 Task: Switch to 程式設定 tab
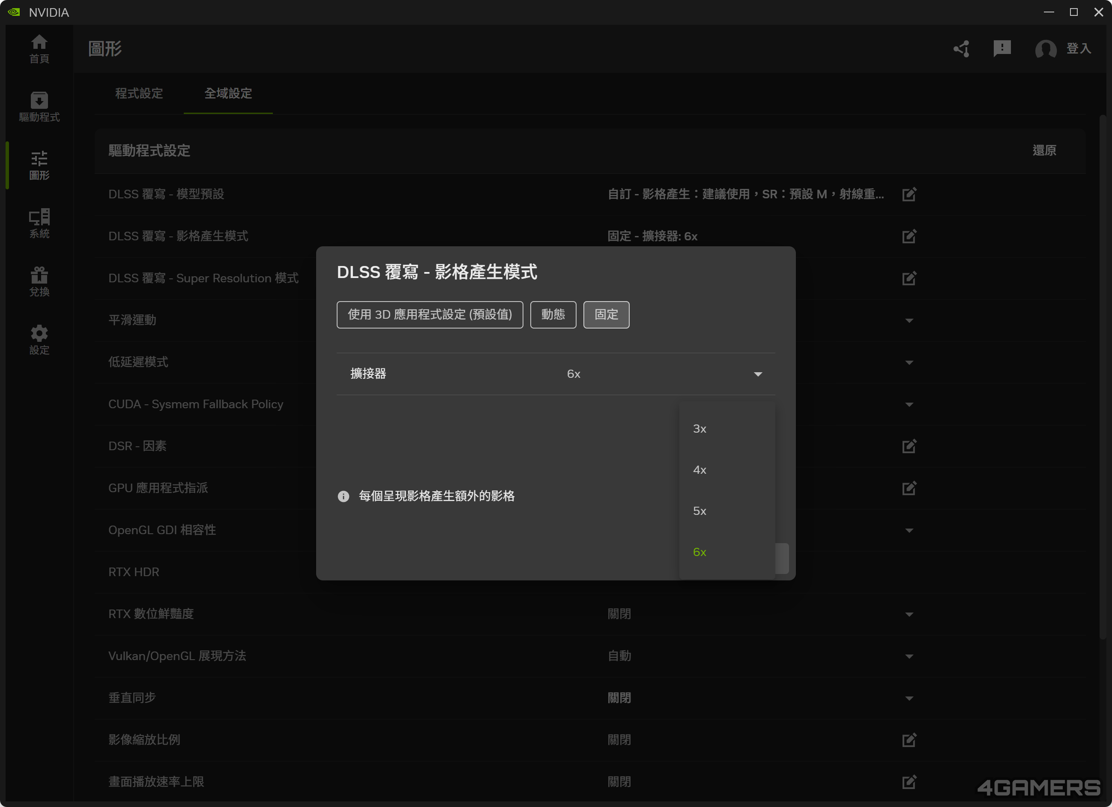pyautogui.click(x=139, y=93)
